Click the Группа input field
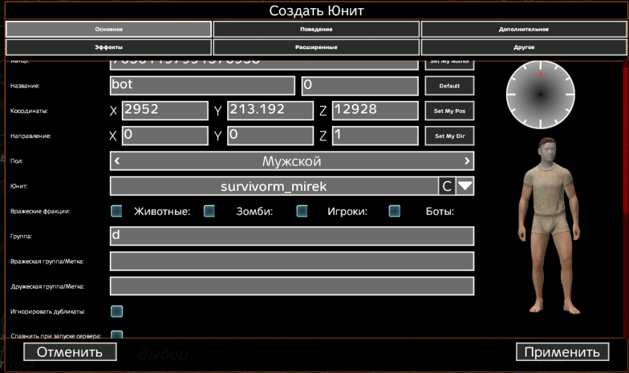 (291, 236)
